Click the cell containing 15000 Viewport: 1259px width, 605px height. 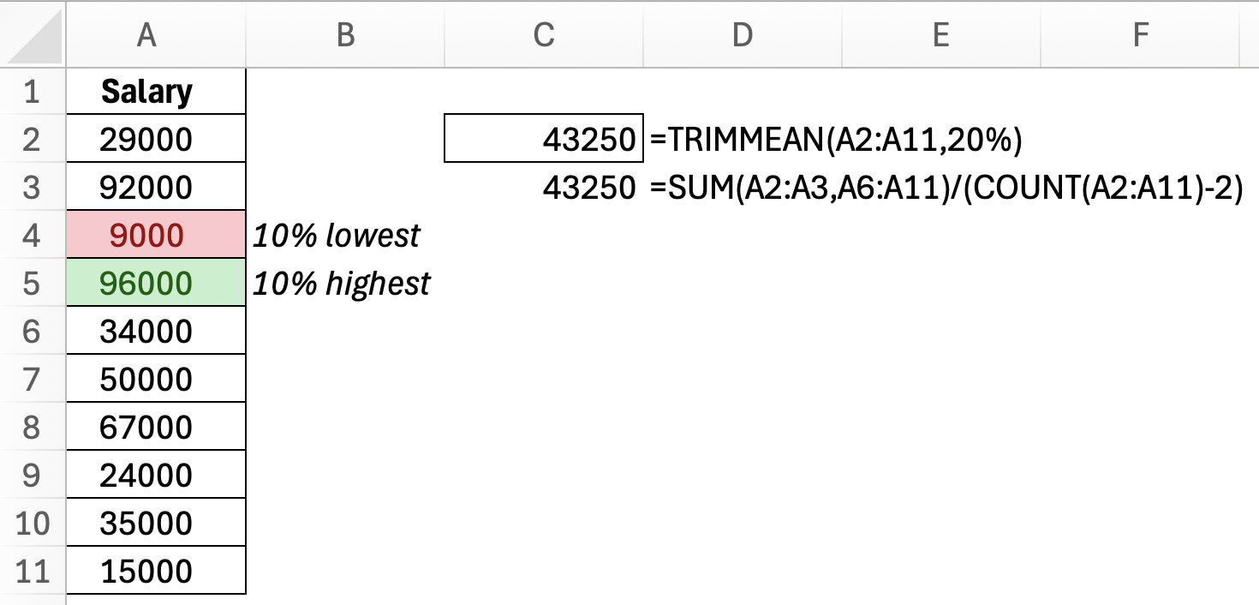[146, 571]
